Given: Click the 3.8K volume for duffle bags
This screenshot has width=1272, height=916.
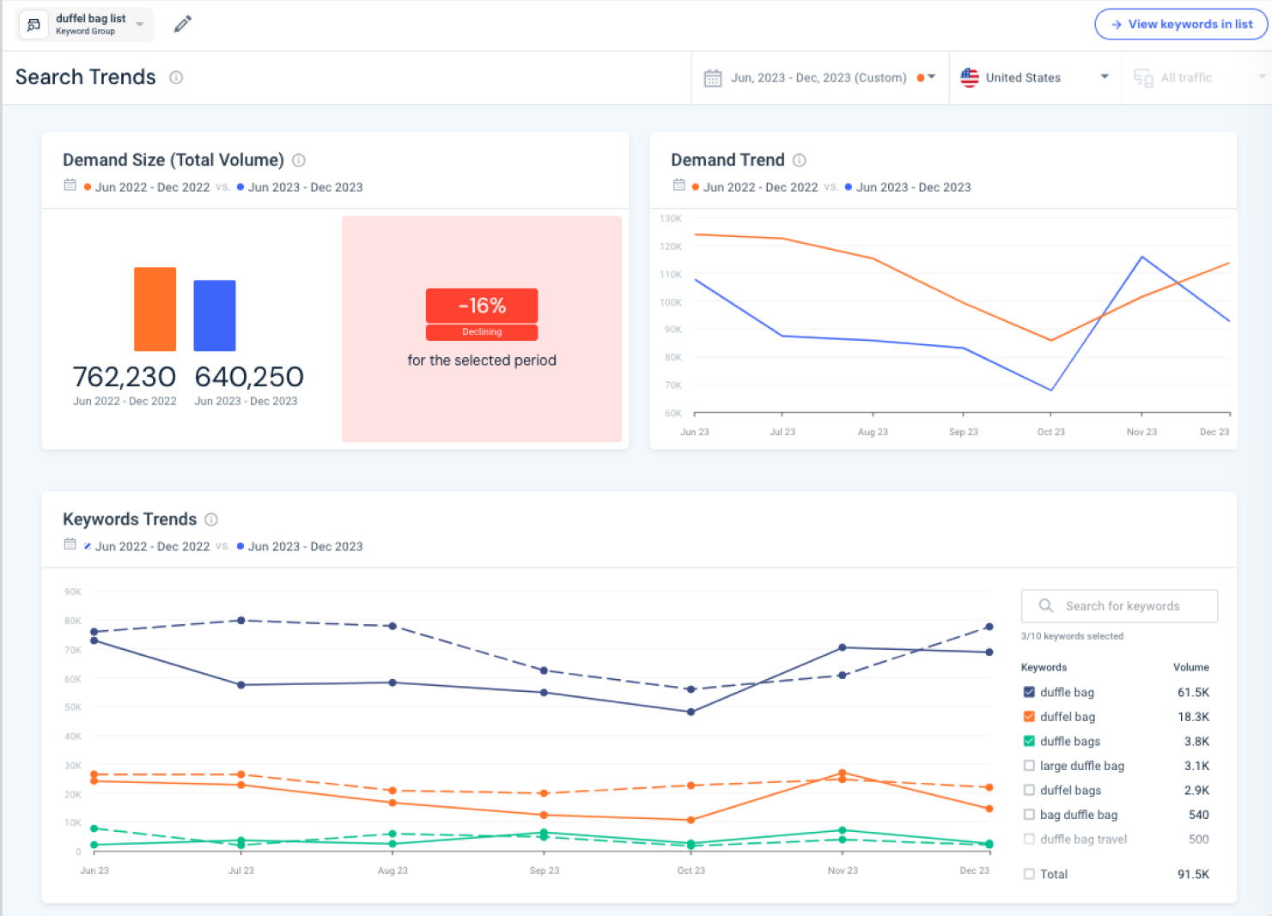Looking at the screenshot, I should [1196, 741].
